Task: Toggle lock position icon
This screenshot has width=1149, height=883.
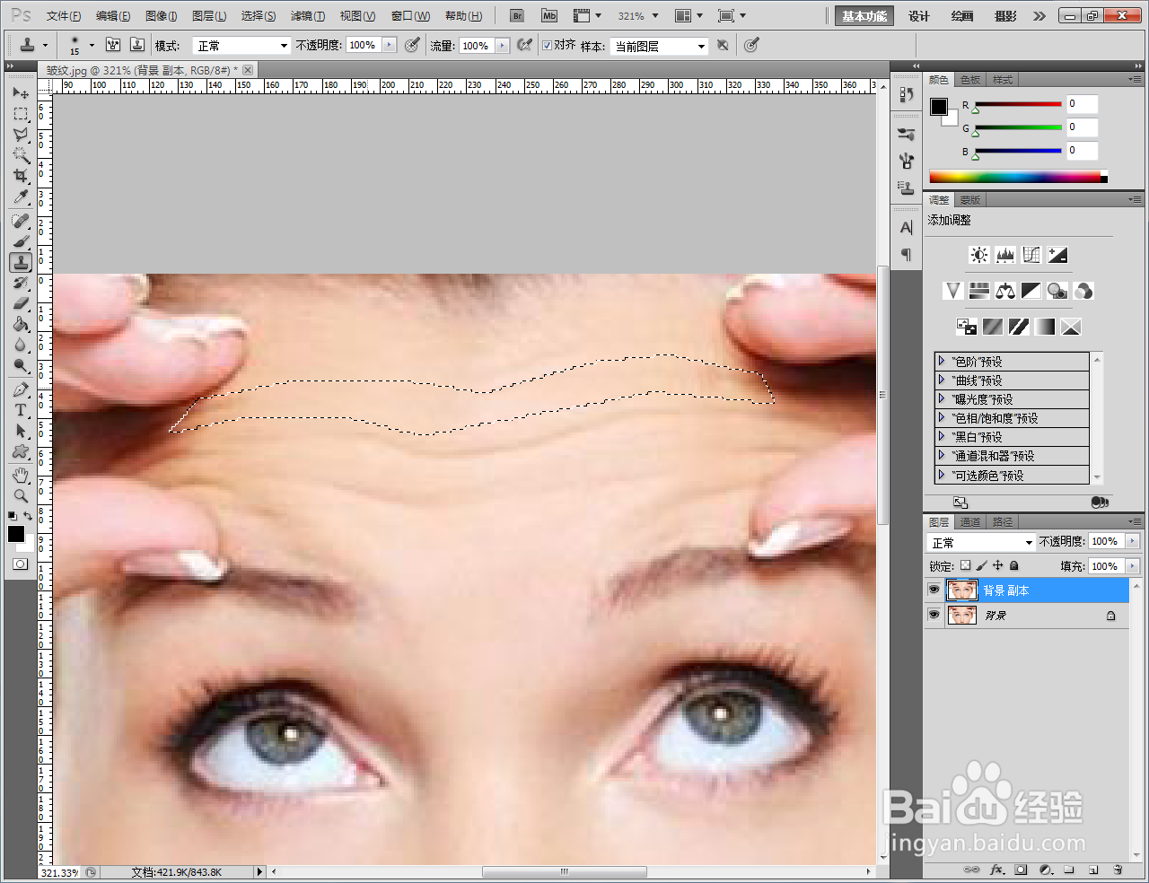Action: [997, 565]
